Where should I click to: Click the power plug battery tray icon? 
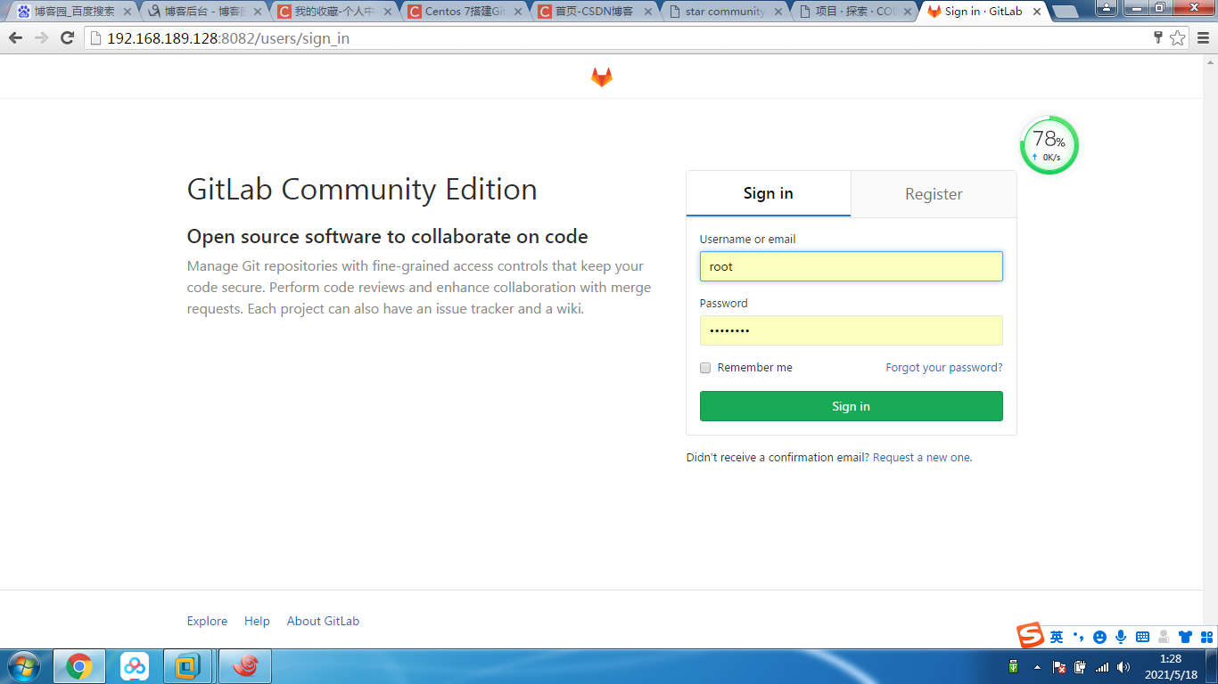pos(1080,666)
